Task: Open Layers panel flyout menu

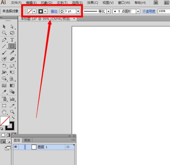Action: point(73,140)
